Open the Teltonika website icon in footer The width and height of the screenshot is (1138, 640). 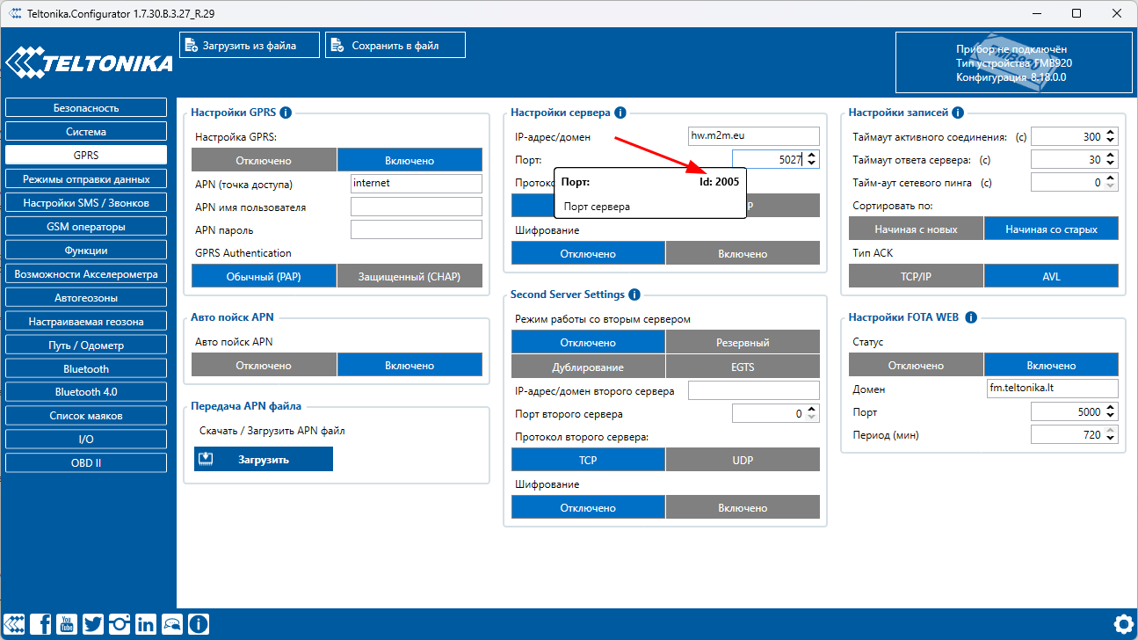pyautogui.click(x=15, y=624)
